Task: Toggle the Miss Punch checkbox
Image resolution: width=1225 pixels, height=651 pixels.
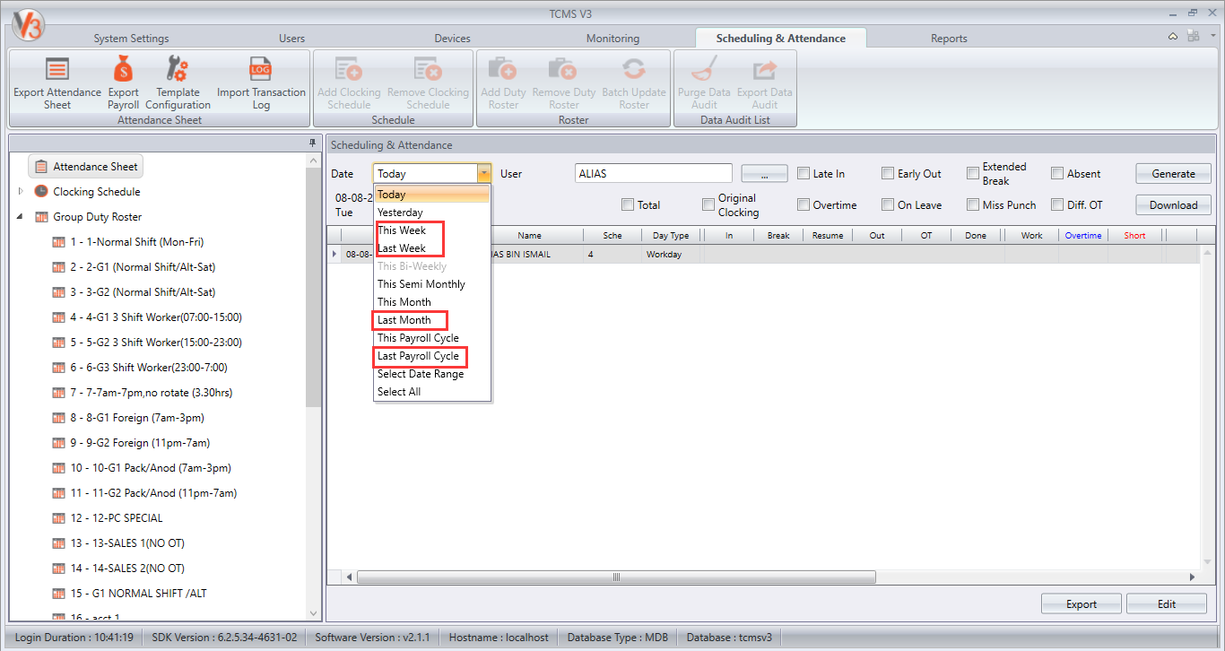Action: pyautogui.click(x=973, y=205)
